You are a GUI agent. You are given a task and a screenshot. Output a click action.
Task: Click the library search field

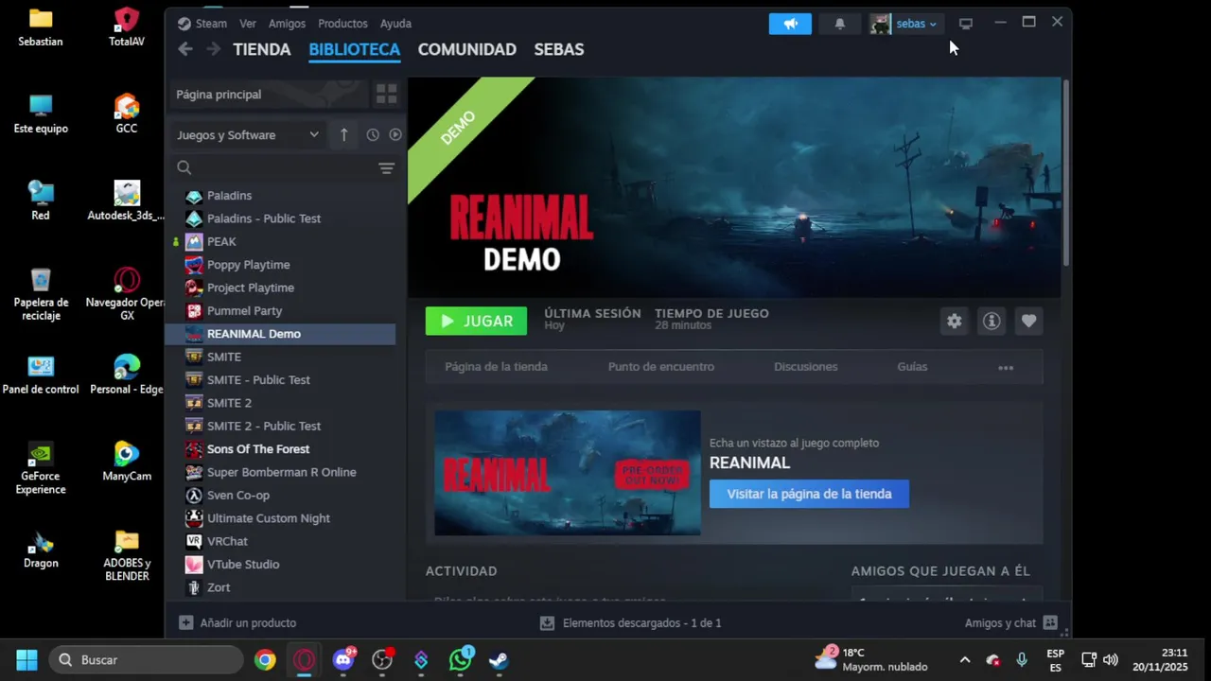coord(272,168)
